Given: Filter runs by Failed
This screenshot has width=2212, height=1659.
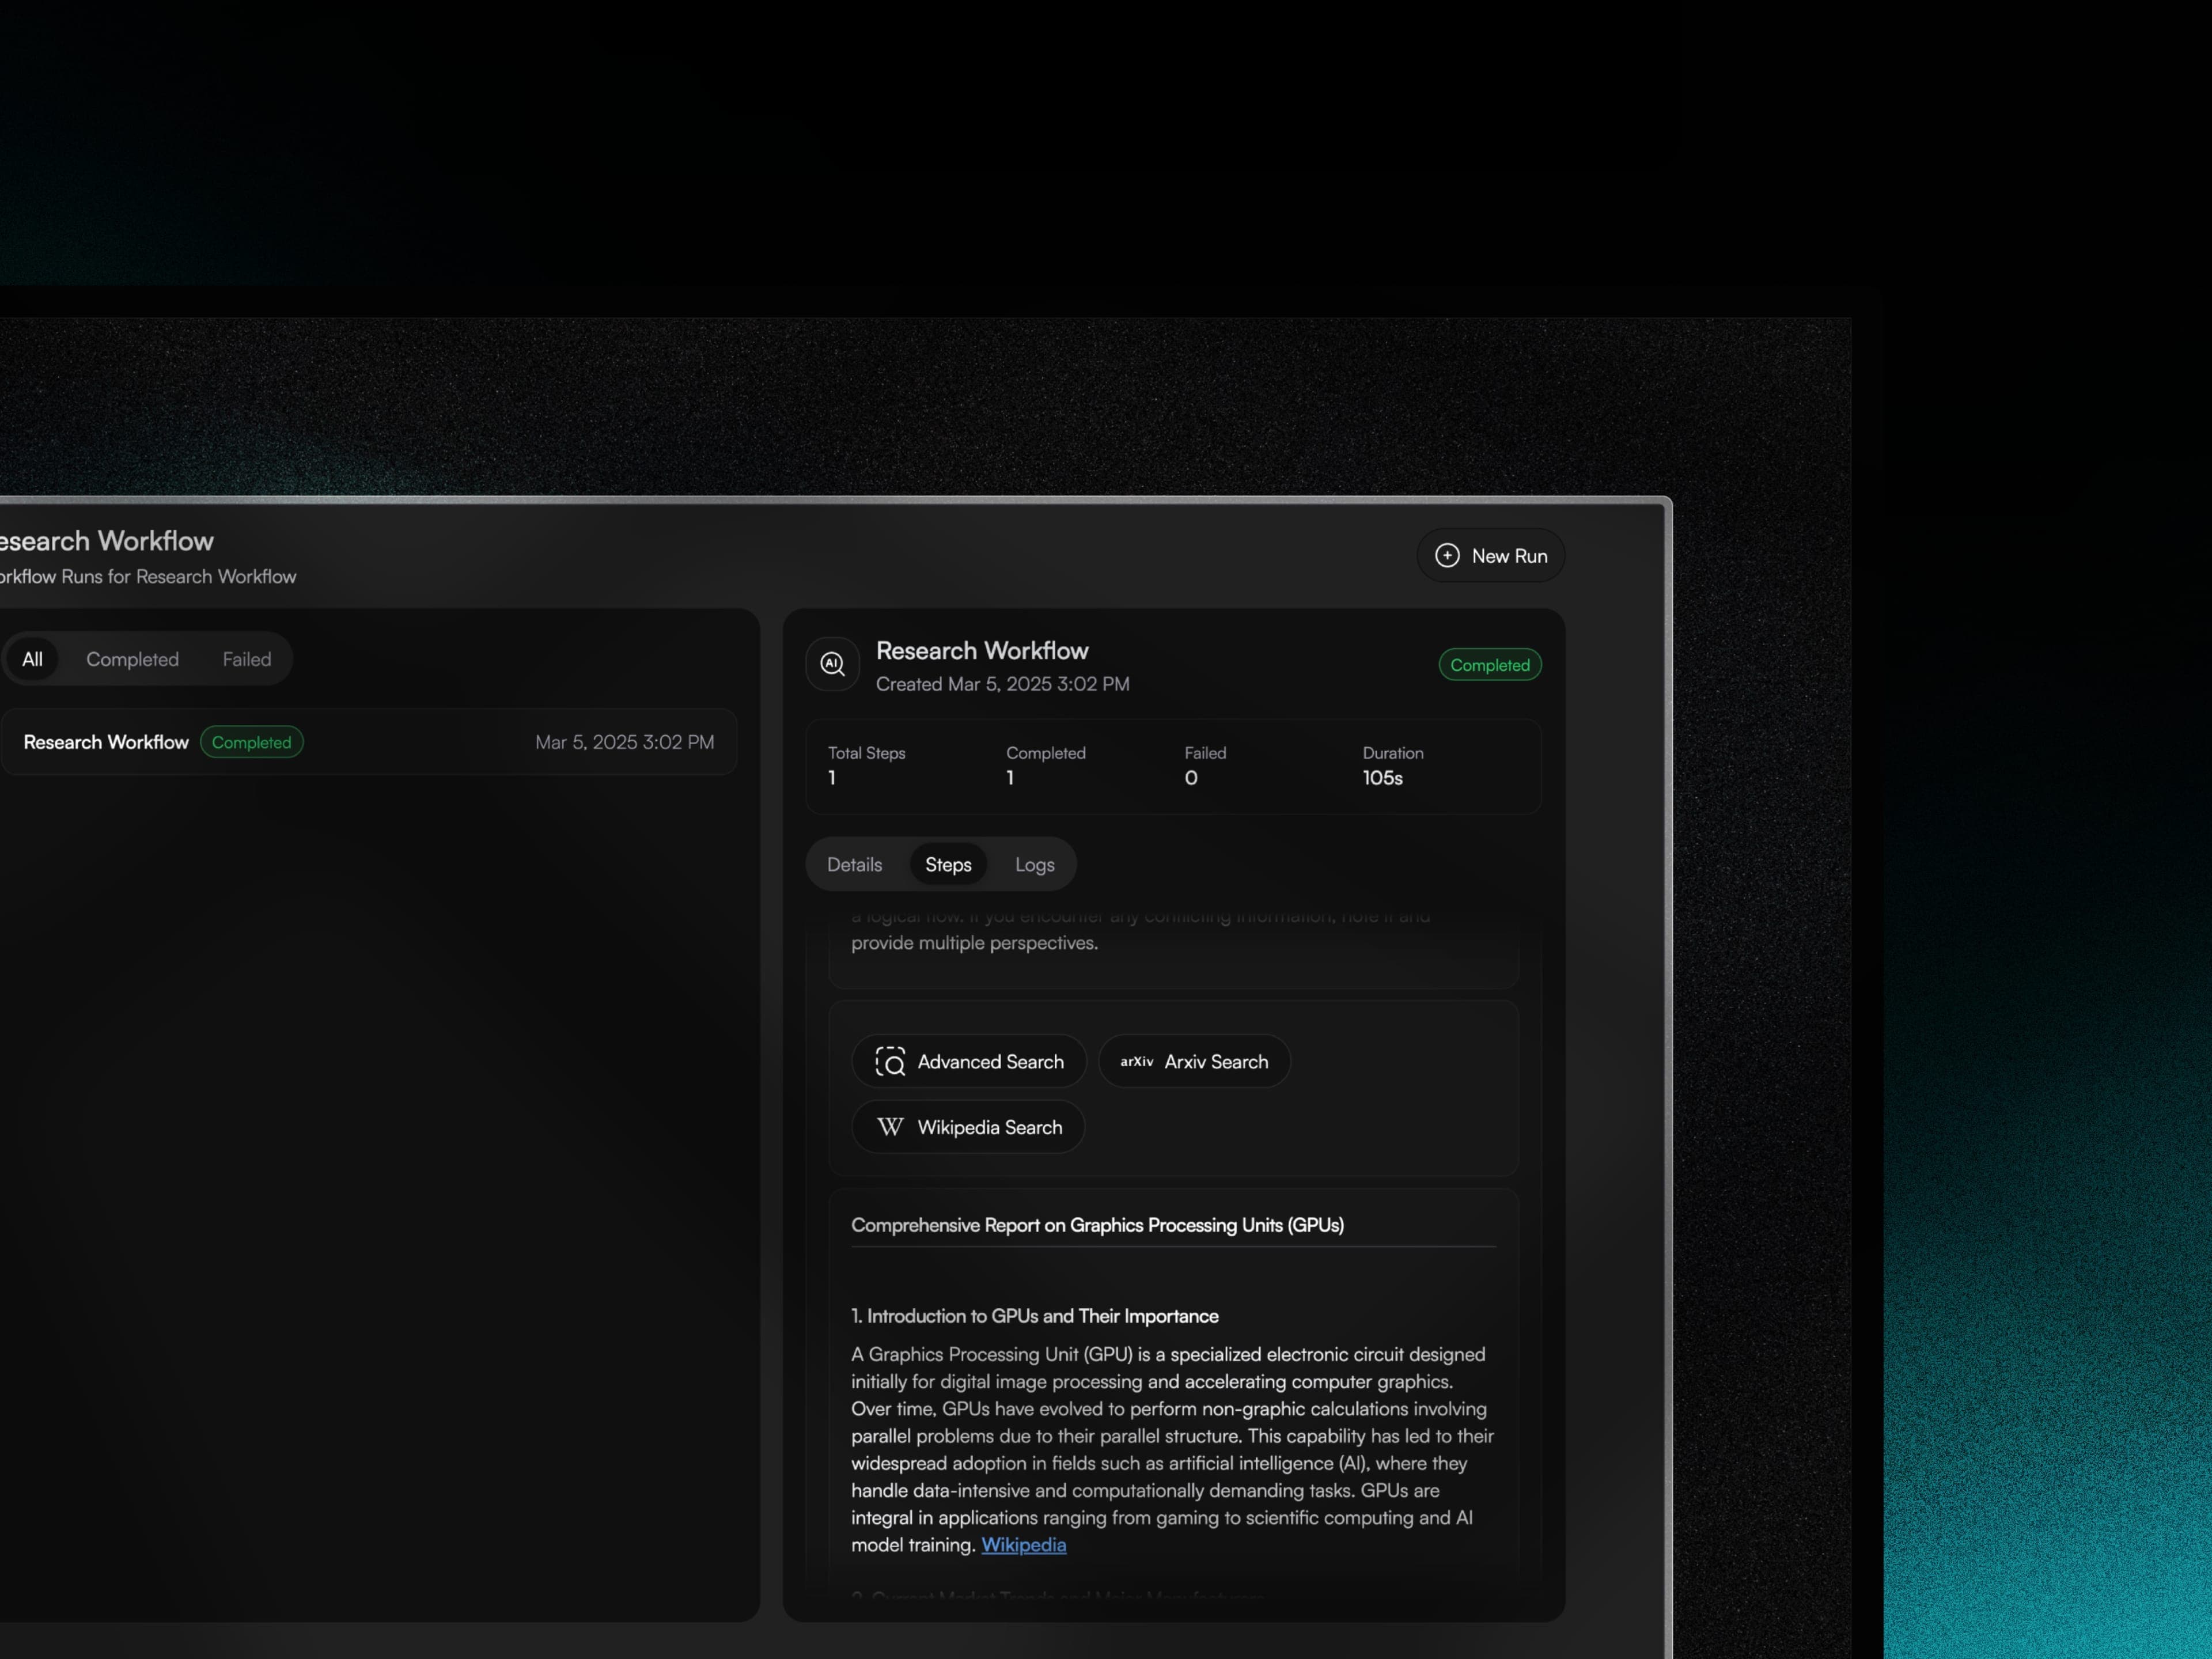Looking at the screenshot, I should 247,659.
